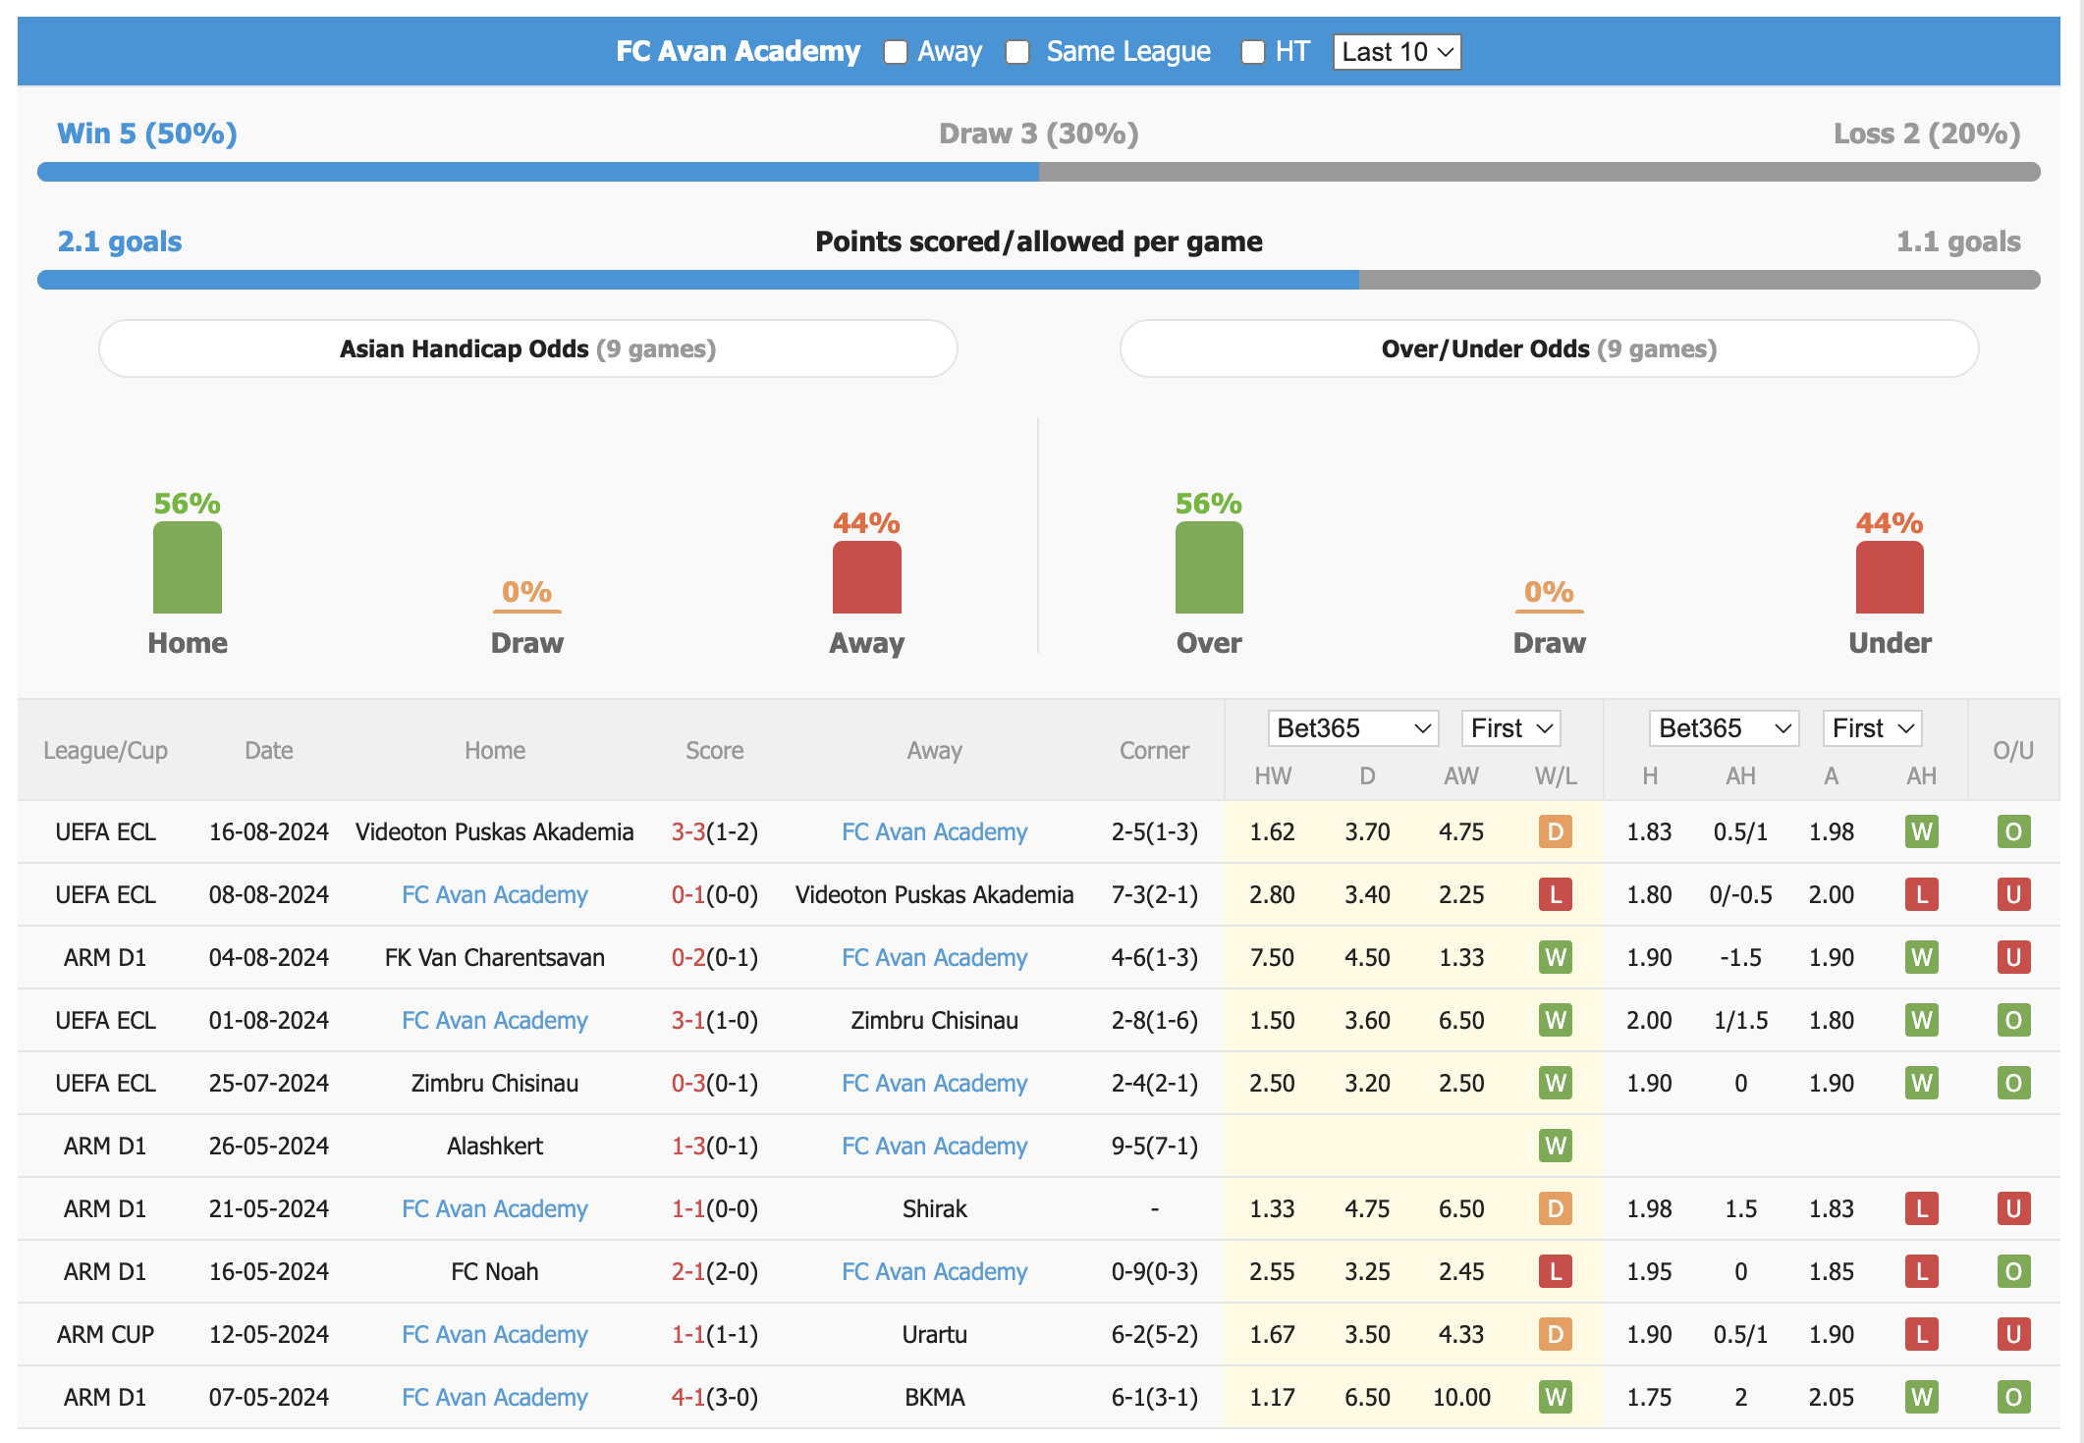This screenshot has height=1443, width=2084.
Task: Click the Win/Draw/Loss progress bar
Action: tap(1039, 172)
